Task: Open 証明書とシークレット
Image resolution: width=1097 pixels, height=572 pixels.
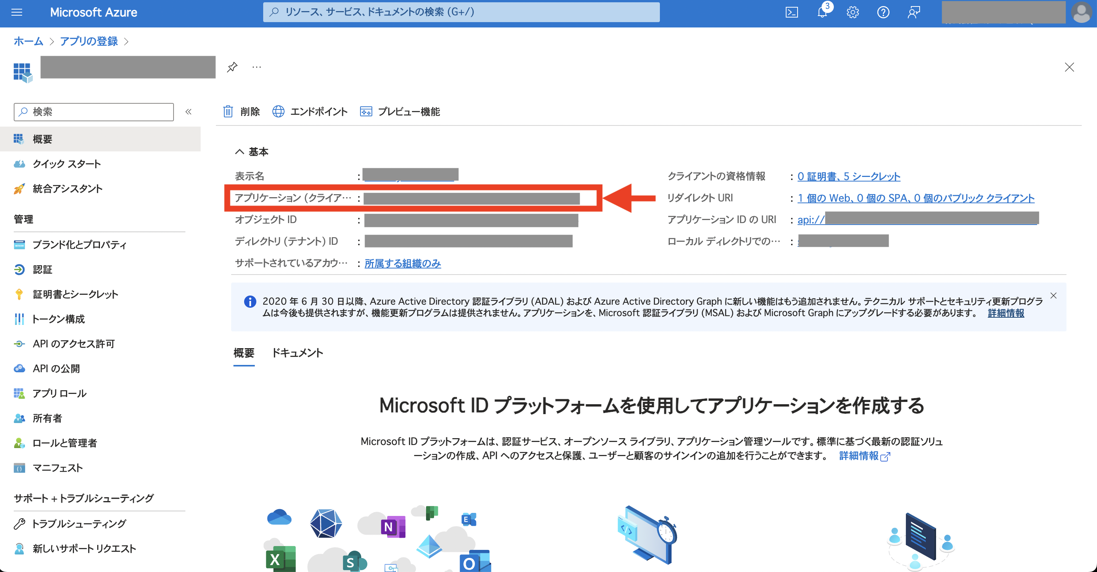Action: pyautogui.click(x=76, y=294)
